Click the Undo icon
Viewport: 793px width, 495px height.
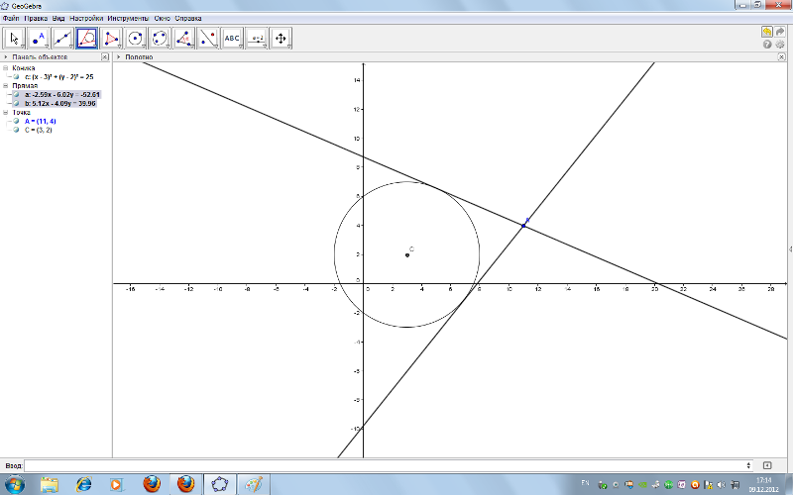click(767, 32)
